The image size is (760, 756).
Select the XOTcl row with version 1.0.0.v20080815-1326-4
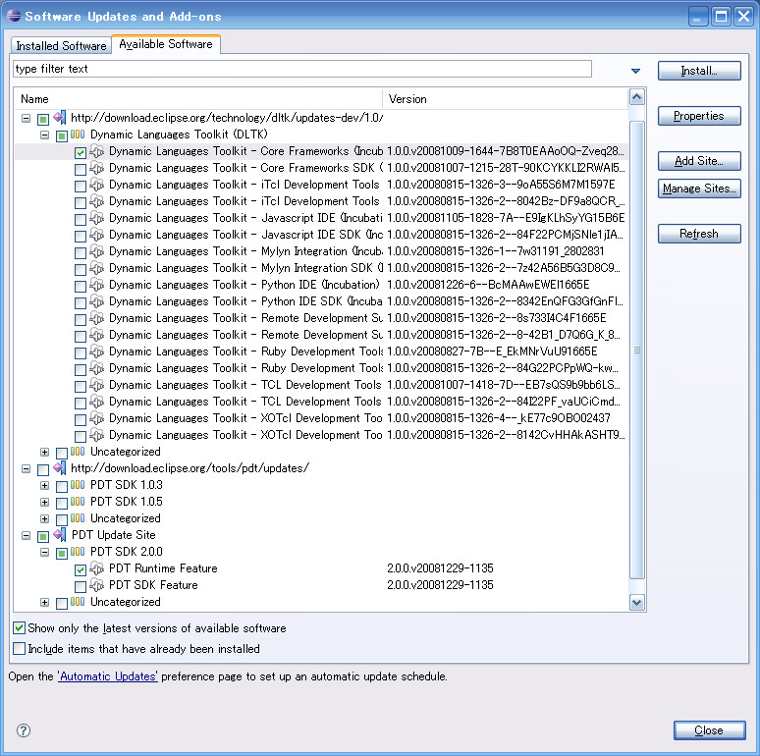coord(320,418)
